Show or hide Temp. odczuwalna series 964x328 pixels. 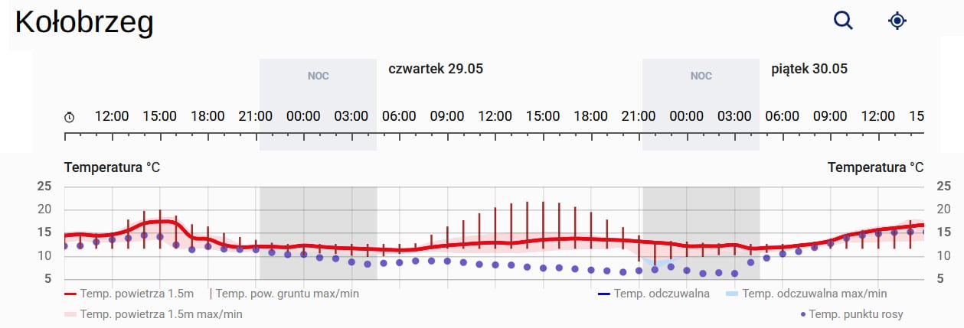[662, 294]
